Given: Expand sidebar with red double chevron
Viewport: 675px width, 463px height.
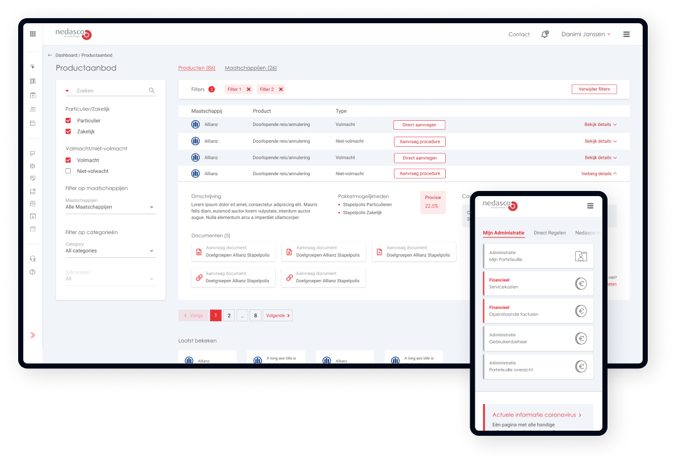Looking at the screenshot, I should 33,335.
